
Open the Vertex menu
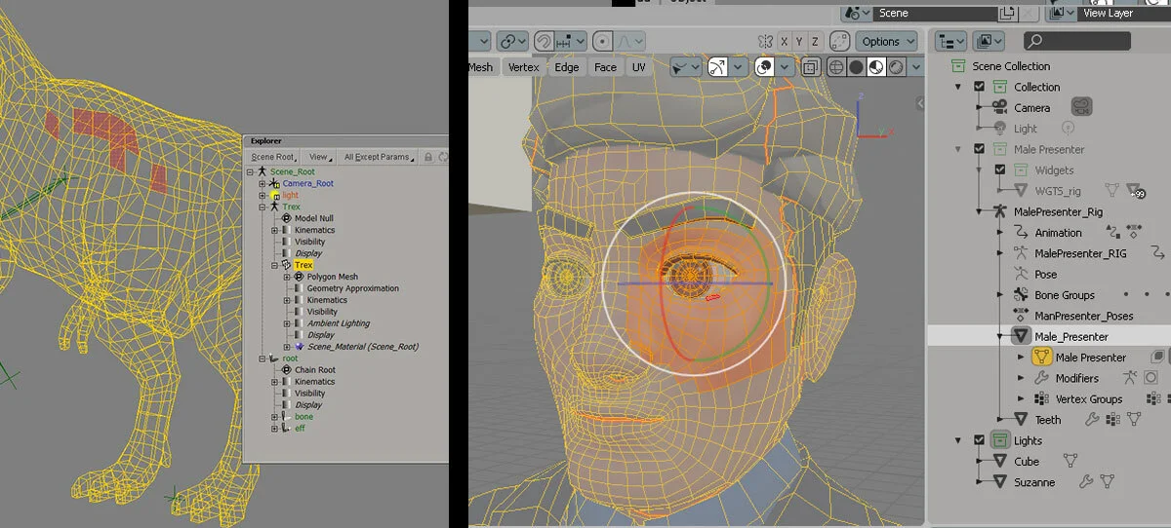click(x=523, y=67)
